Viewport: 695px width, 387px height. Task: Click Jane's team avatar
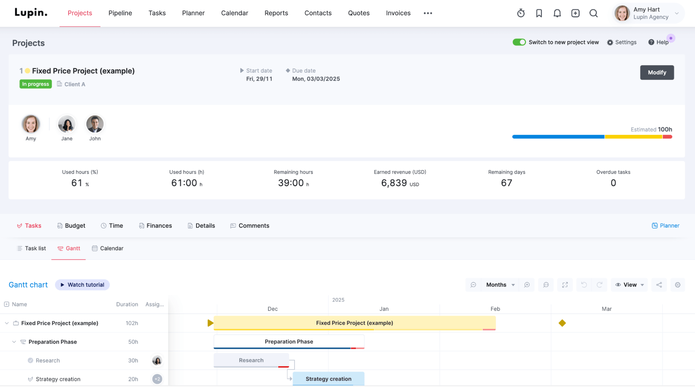pos(66,124)
